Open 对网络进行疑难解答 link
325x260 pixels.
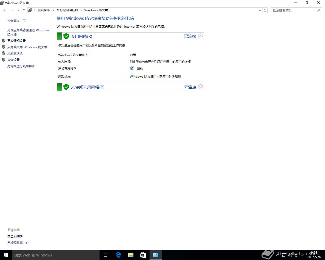click(21, 66)
